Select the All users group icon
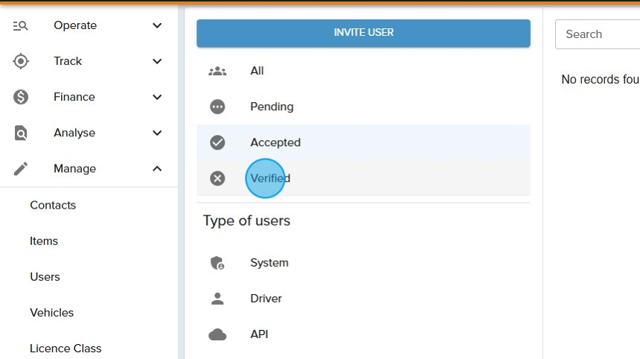The image size is (640, 359). click(217, 71)
